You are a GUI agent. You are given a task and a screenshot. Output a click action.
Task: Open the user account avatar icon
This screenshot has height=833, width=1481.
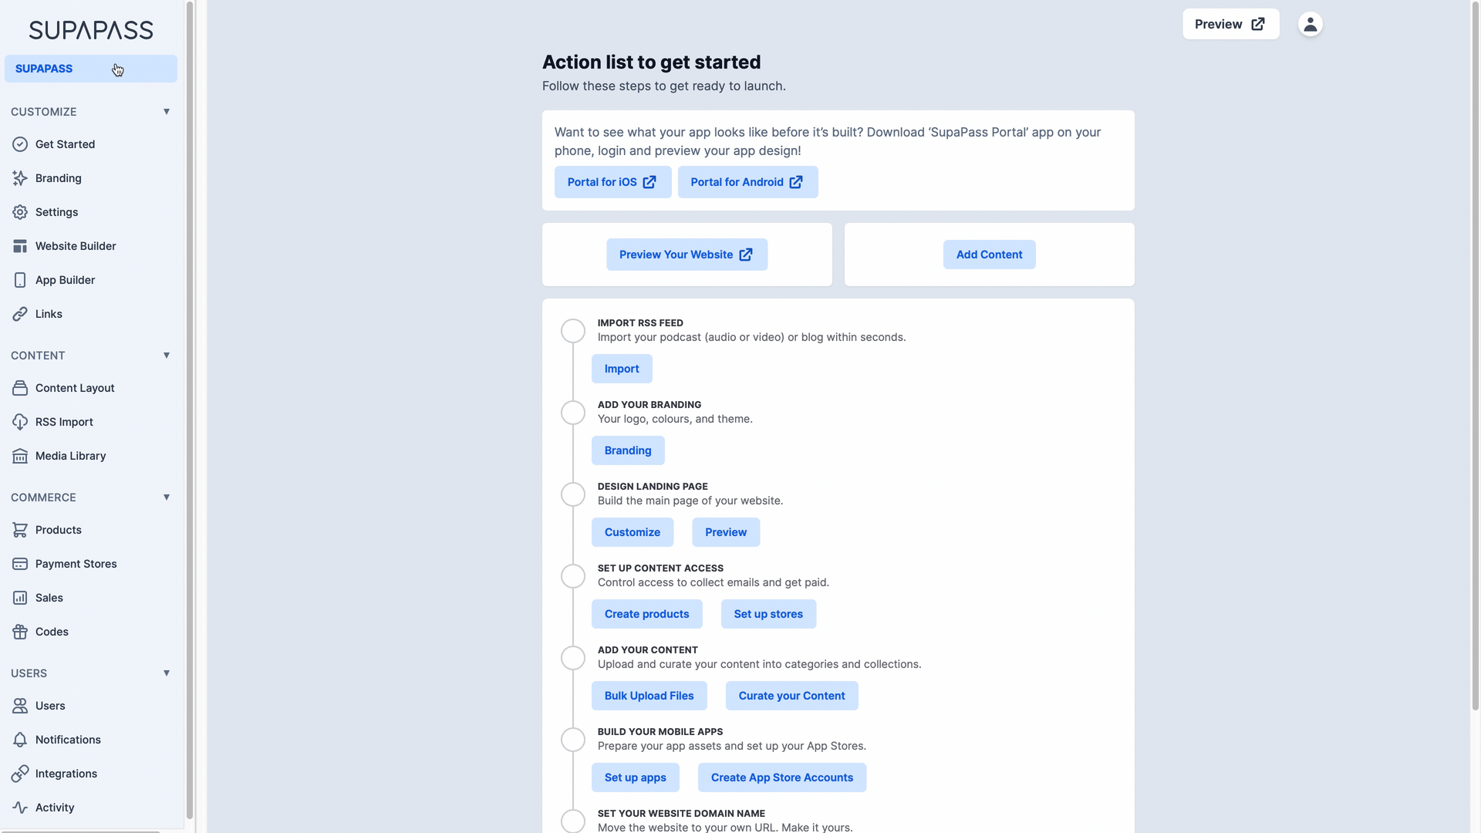coord(1310,24)
